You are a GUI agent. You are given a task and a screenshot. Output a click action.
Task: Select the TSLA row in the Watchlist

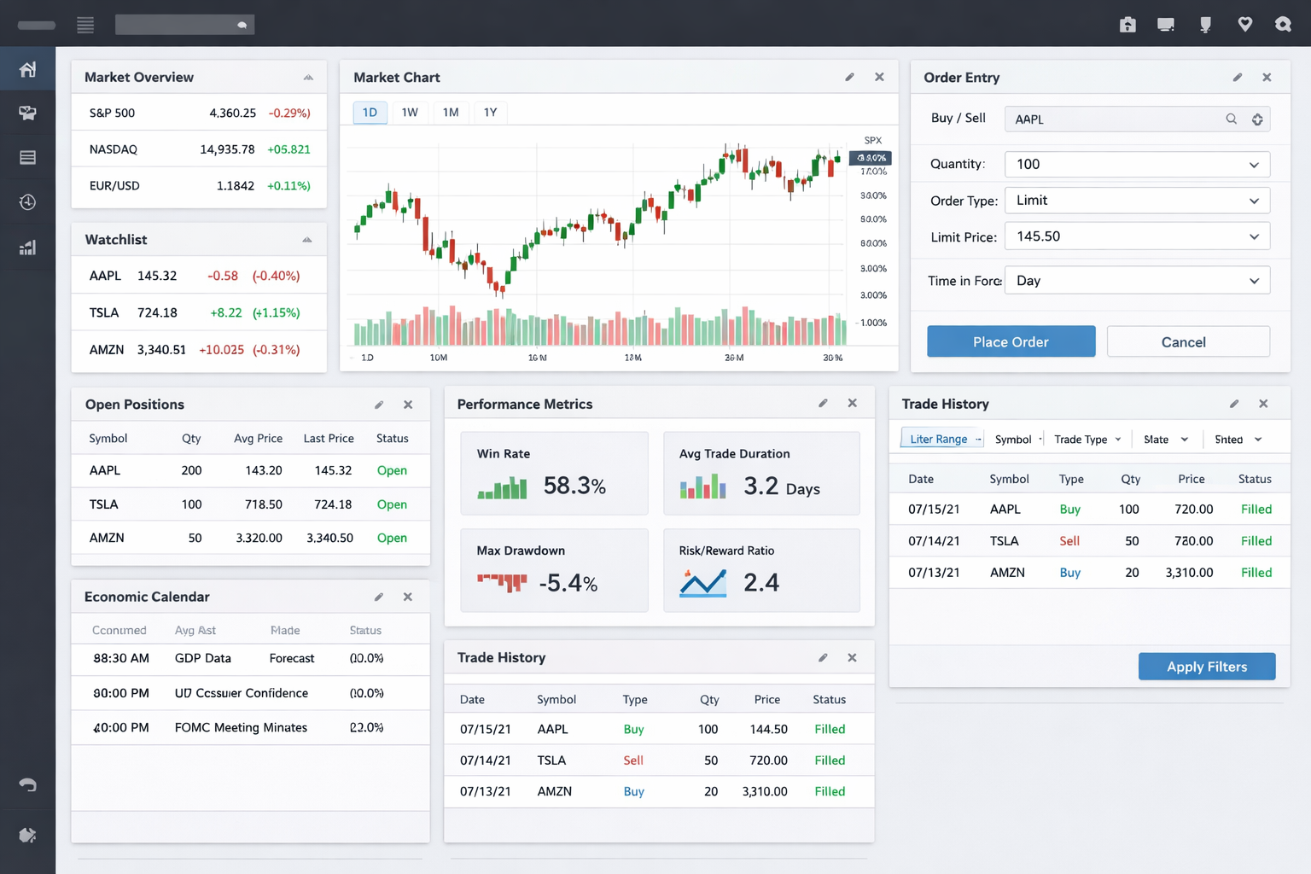click(198, 313)
